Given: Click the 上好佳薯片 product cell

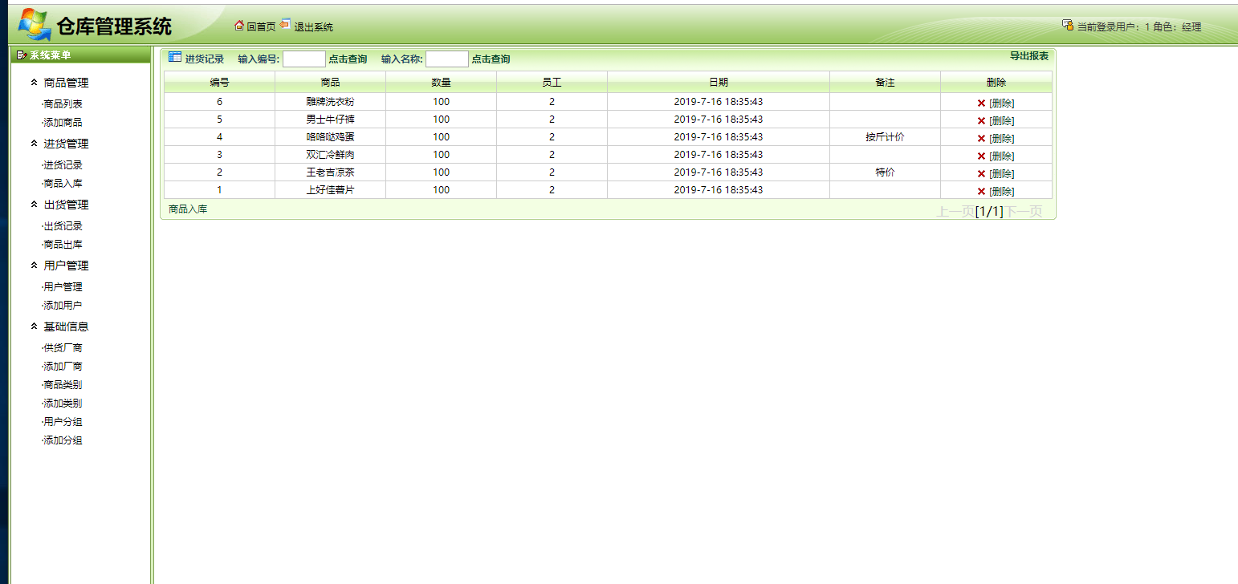Looking at the screenshot, I should tap(330, 190).
